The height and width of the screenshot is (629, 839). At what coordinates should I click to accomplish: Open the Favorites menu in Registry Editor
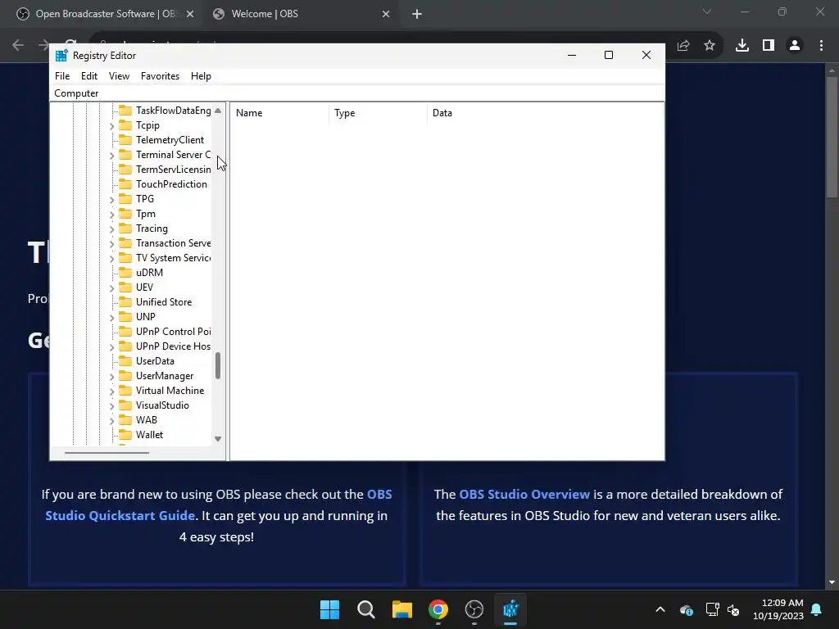pos(160,76)
